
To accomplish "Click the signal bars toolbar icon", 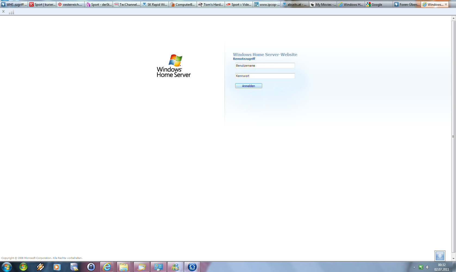I will pyautogui.click(x=11, y=12).
